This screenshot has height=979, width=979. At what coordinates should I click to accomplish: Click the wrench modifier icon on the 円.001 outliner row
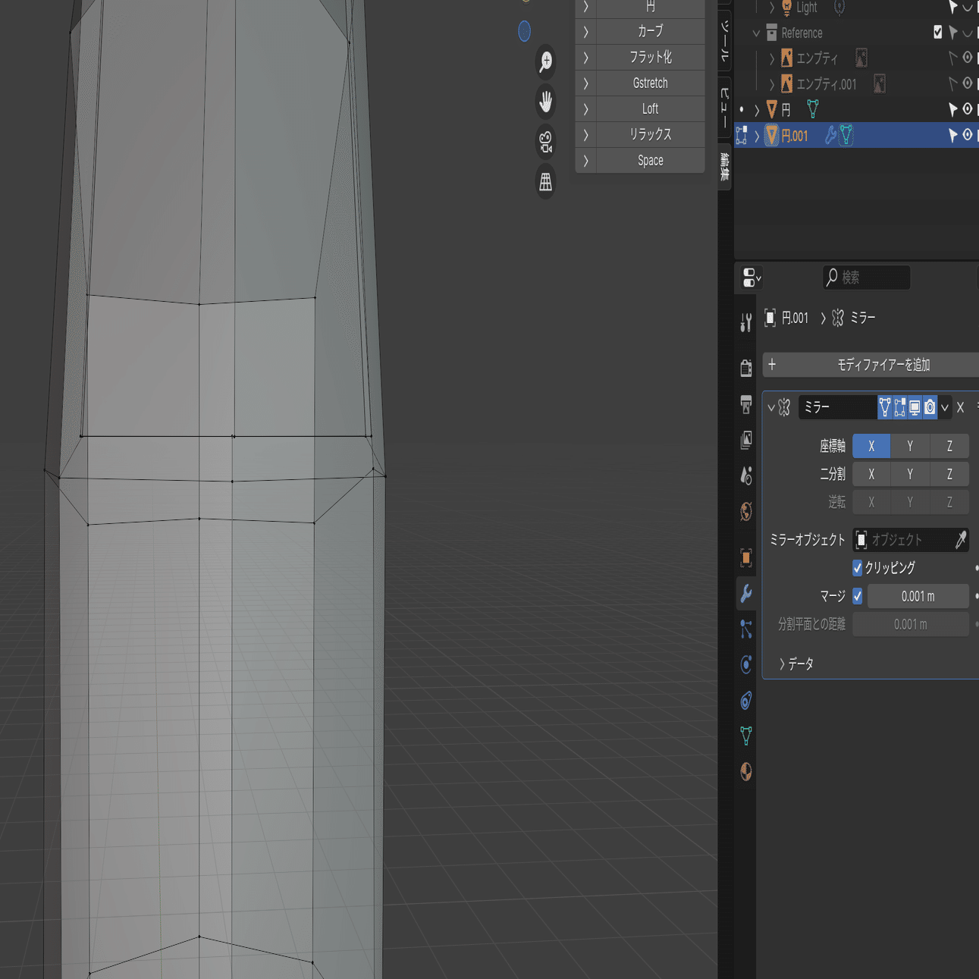pyautogui.click(x=830, y=136)
